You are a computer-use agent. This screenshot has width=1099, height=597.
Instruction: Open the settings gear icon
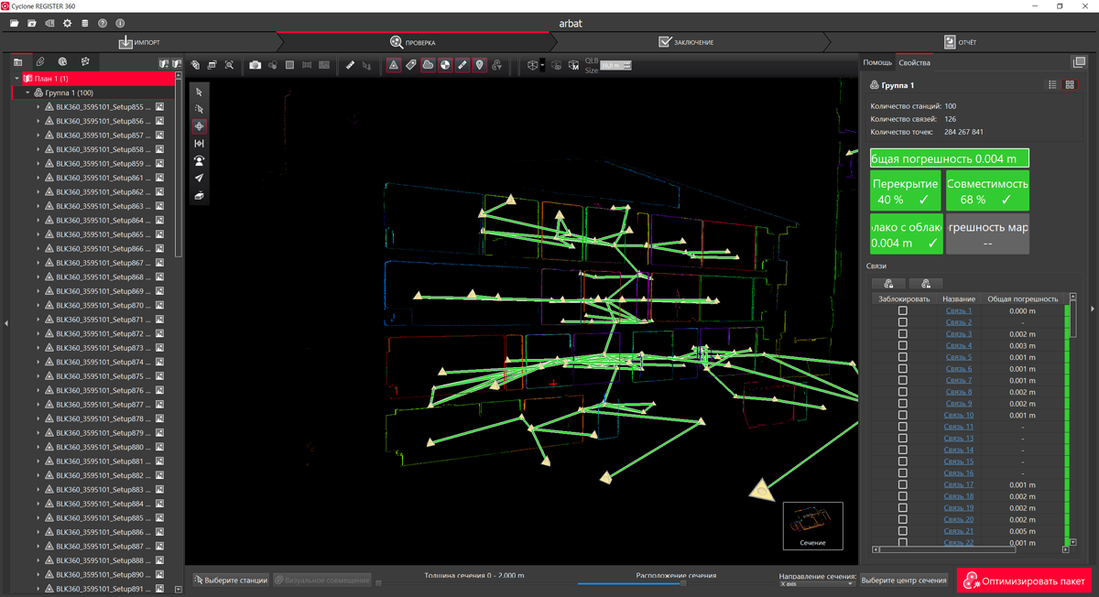[x=67, y=23]
